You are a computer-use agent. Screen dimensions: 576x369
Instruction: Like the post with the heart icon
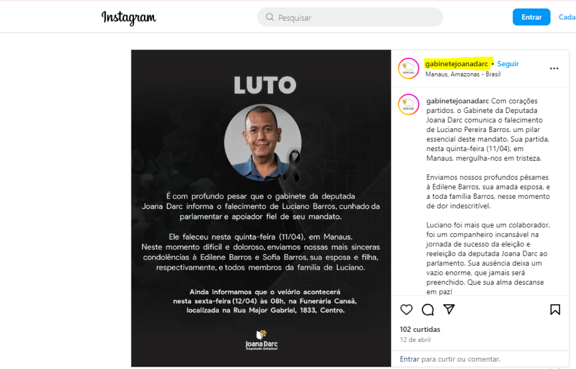[406, 309]
